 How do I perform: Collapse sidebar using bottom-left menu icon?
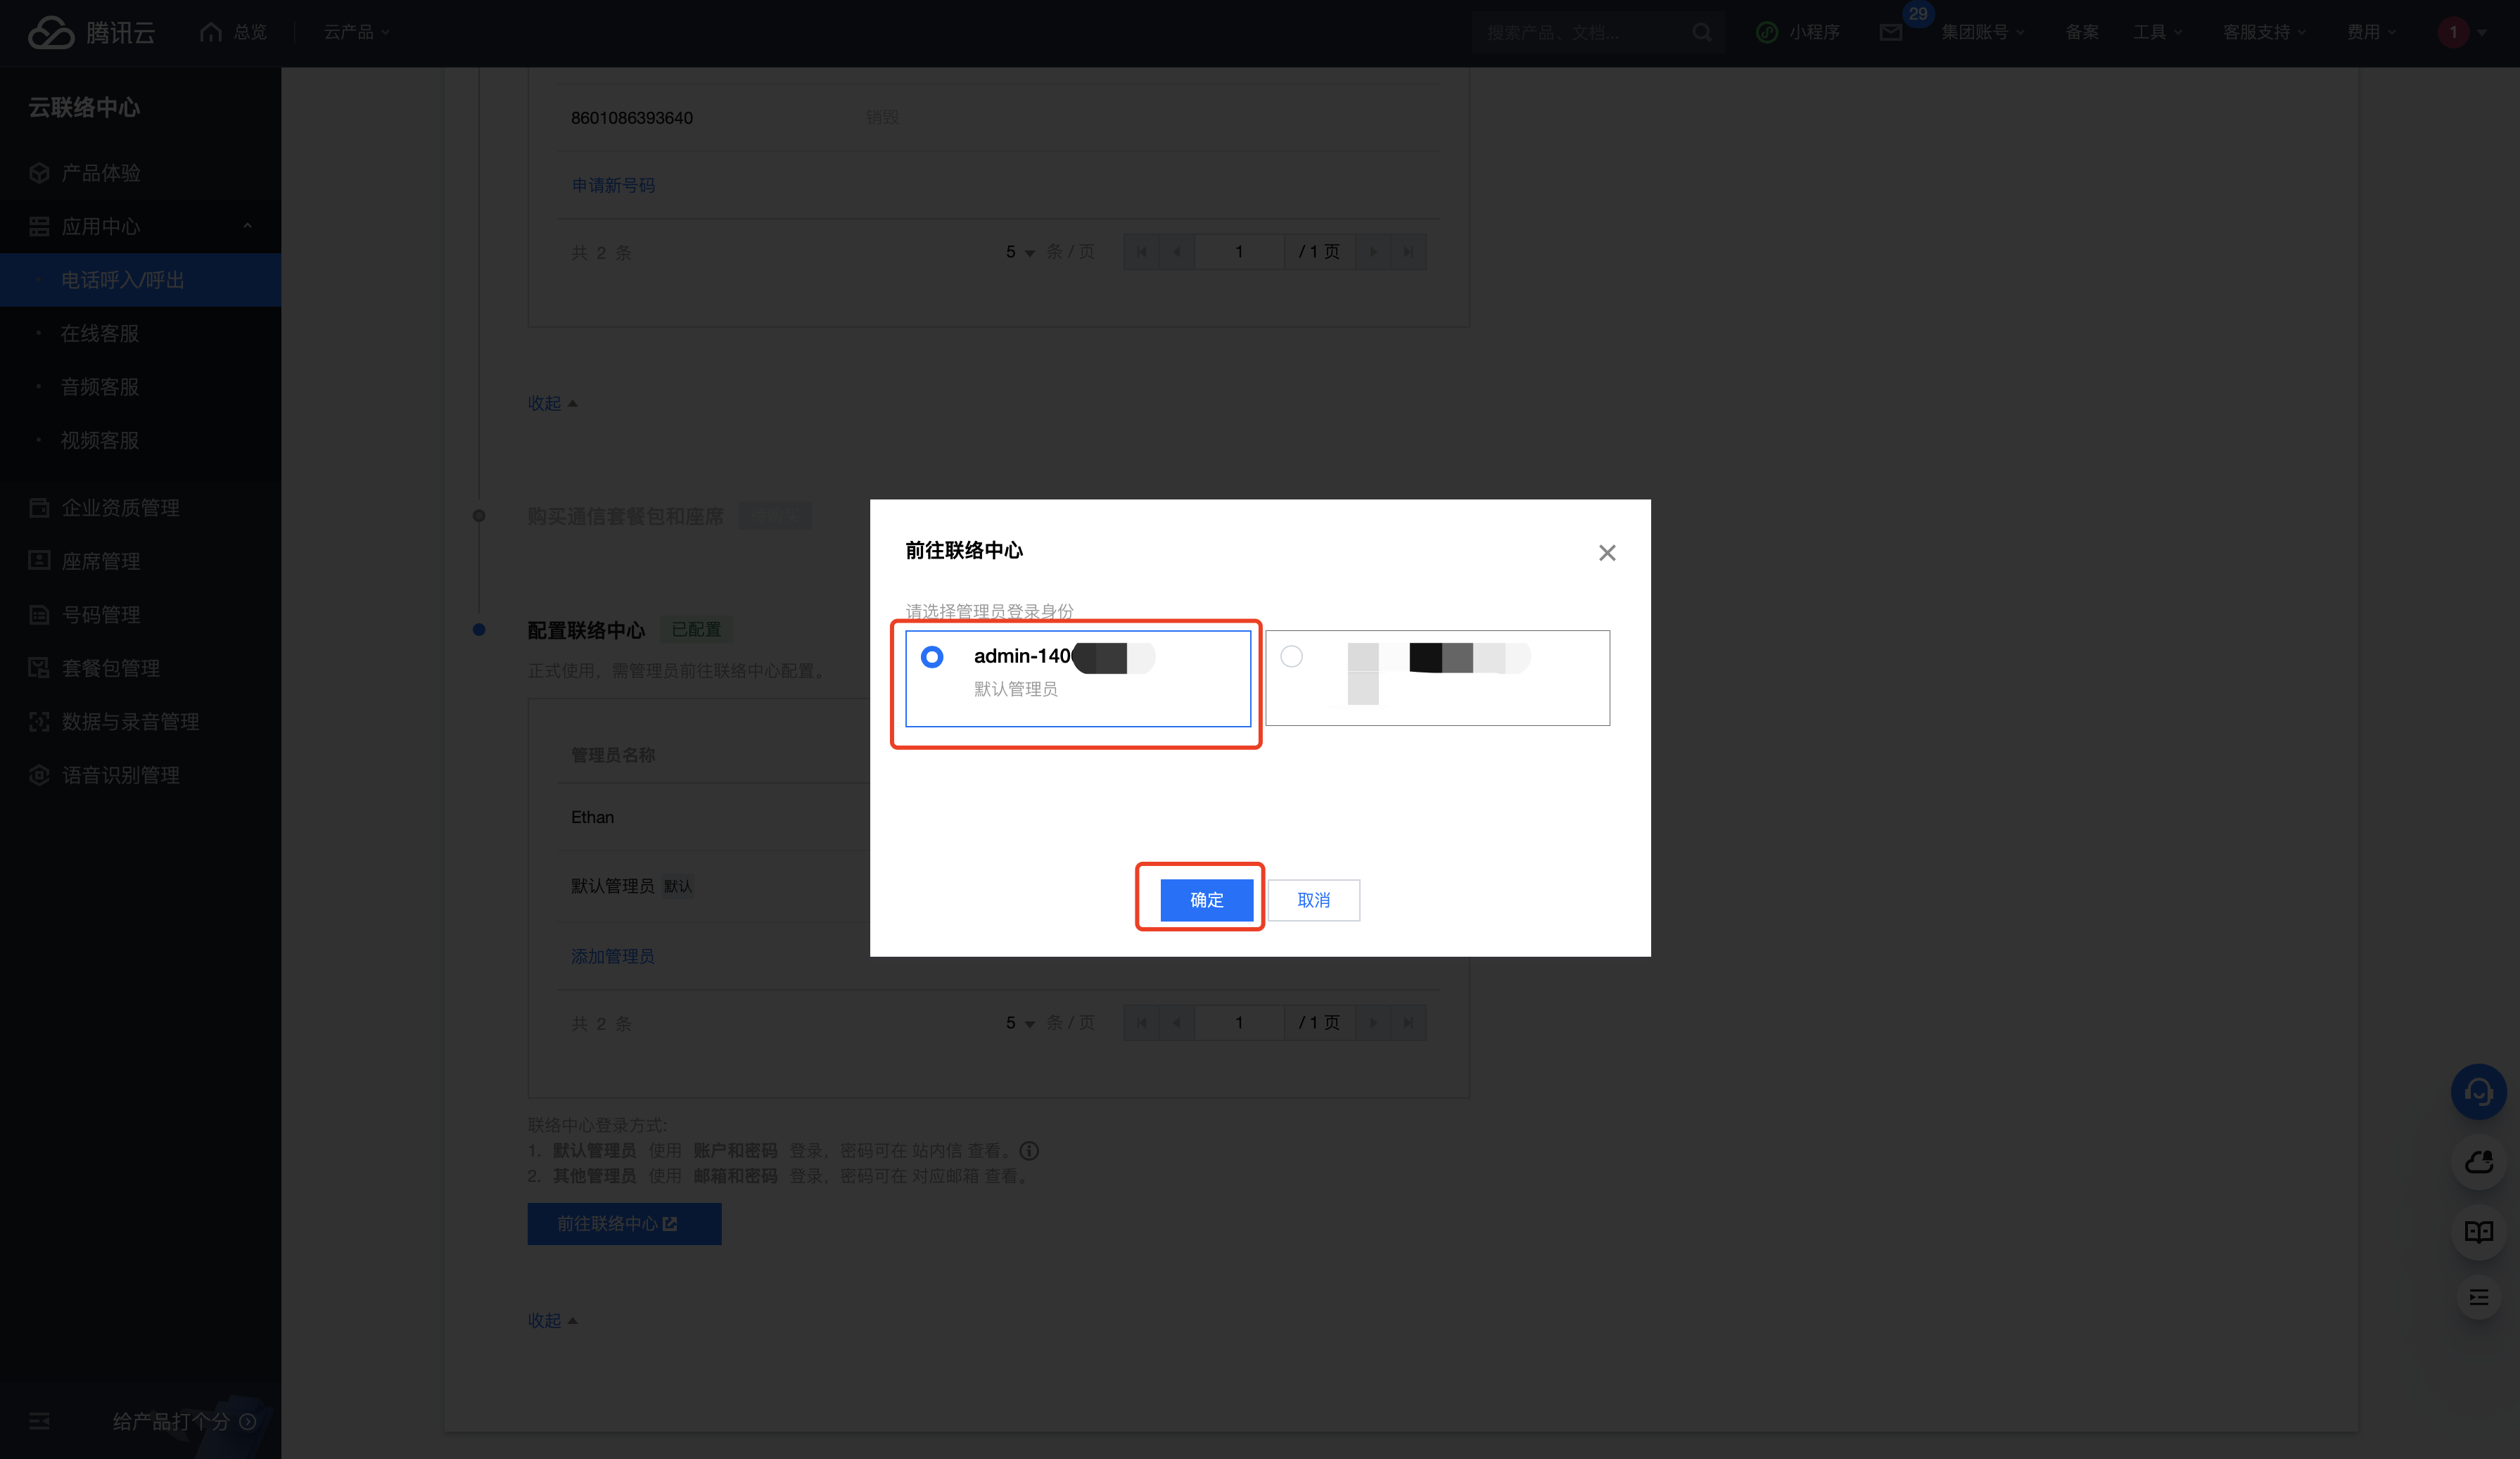[39, 1421]
